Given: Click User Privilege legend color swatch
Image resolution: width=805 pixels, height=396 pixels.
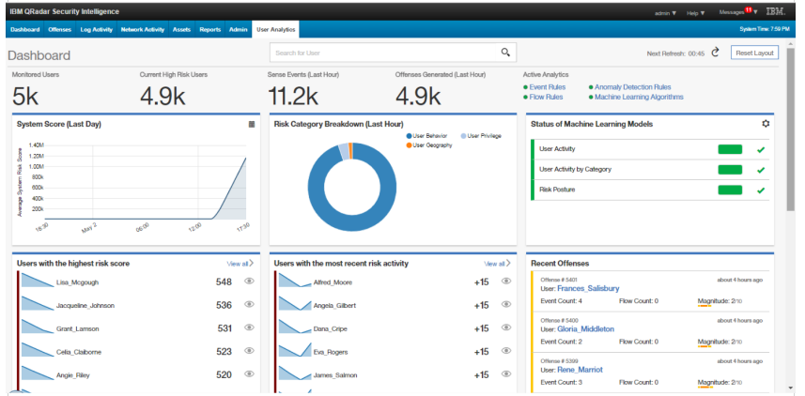Looking at the screenshot, I should point(463,136).
